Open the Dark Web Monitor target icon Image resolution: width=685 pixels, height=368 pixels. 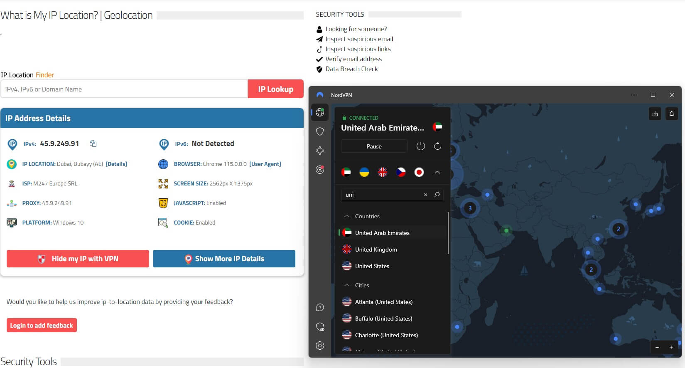(x=320, y=170)
